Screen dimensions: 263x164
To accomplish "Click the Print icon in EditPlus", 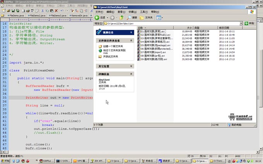I will point(28,11).
